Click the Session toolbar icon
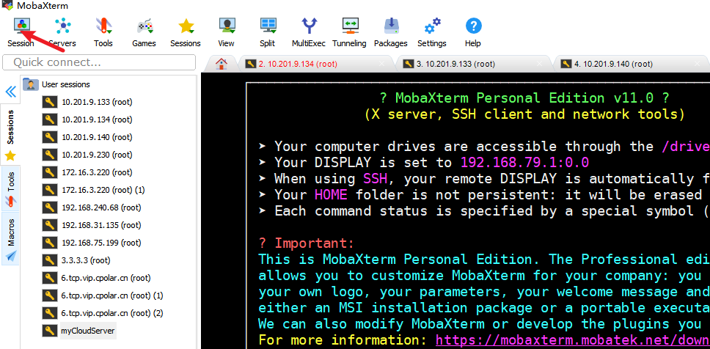This screenshot has width=710, height=349. pyautogui.click(x=21, y=26)
